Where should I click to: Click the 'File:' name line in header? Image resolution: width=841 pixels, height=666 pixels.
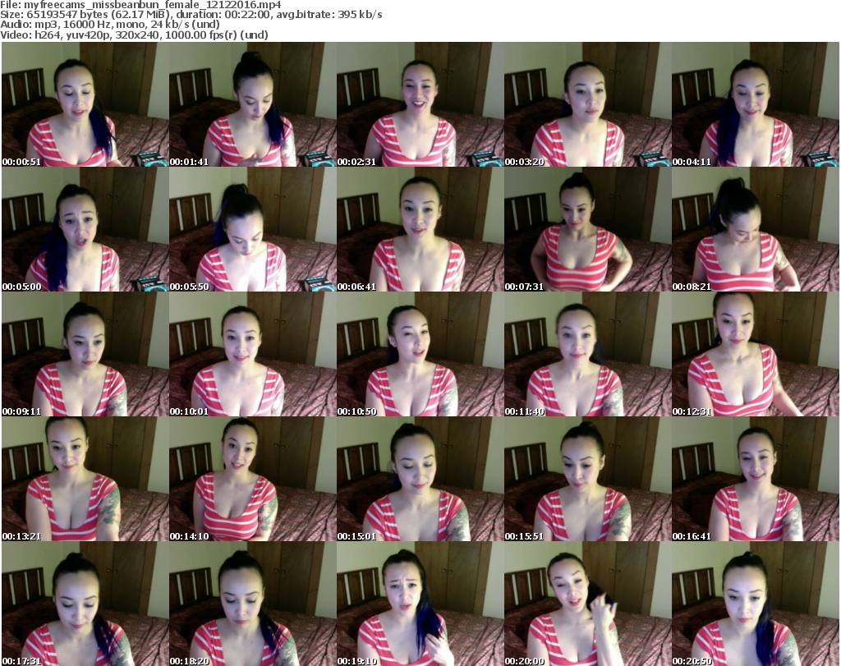click(x=140, y=5)
